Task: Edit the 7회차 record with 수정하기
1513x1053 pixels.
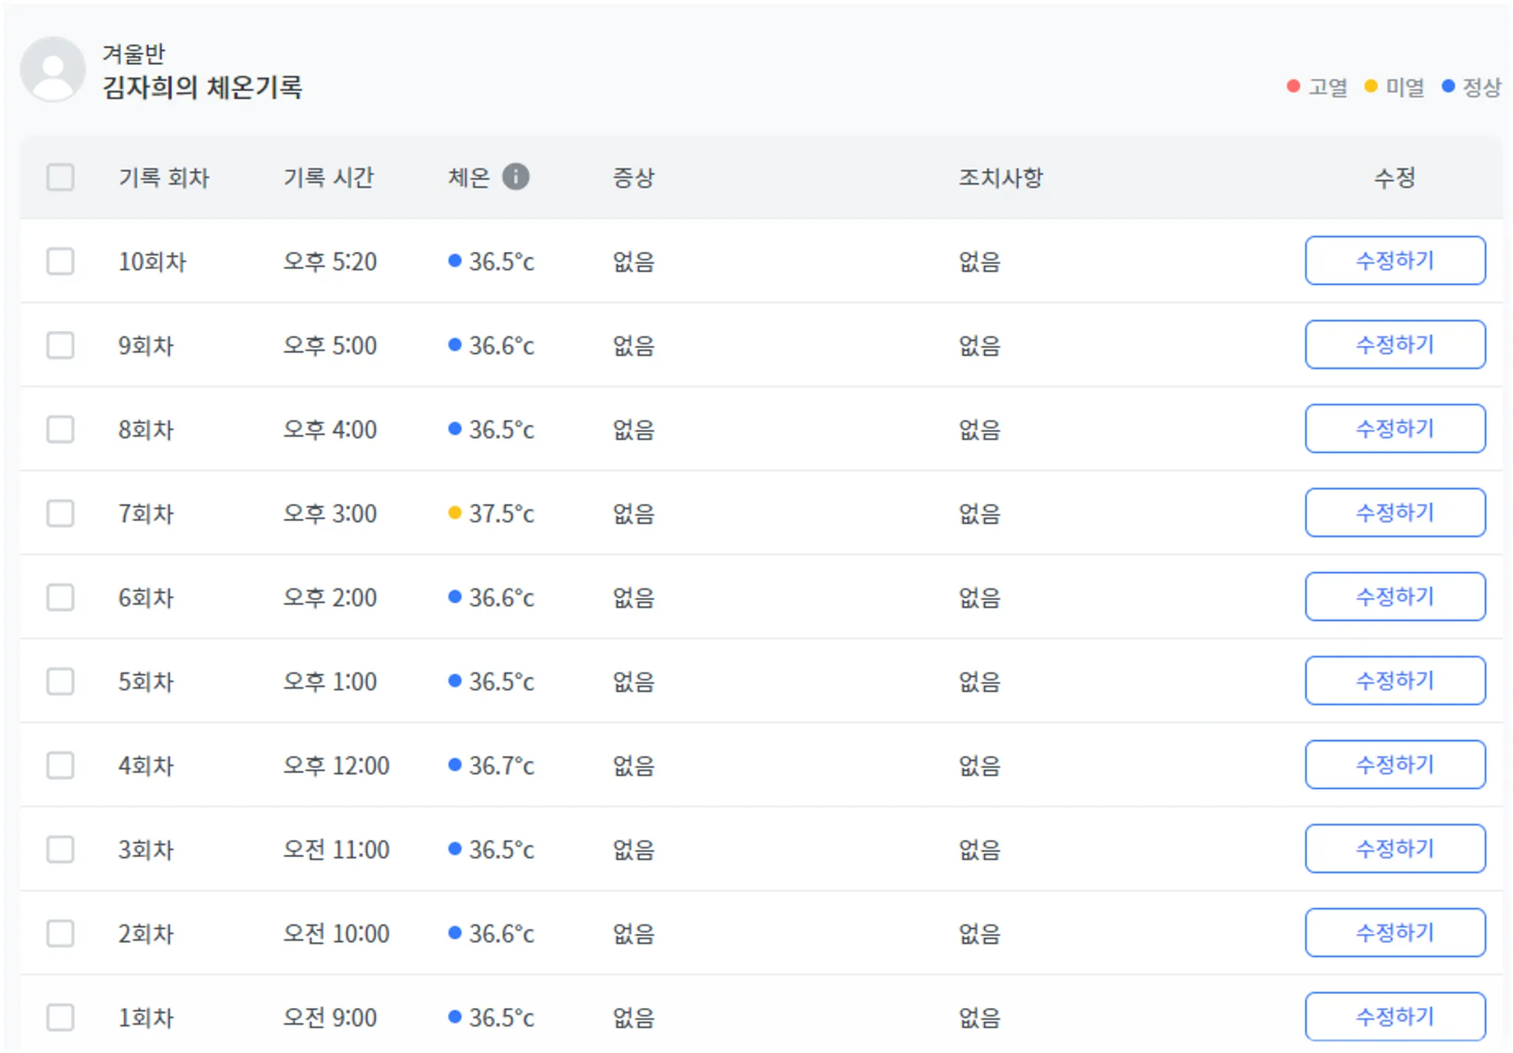Action: pos(1394,512)
